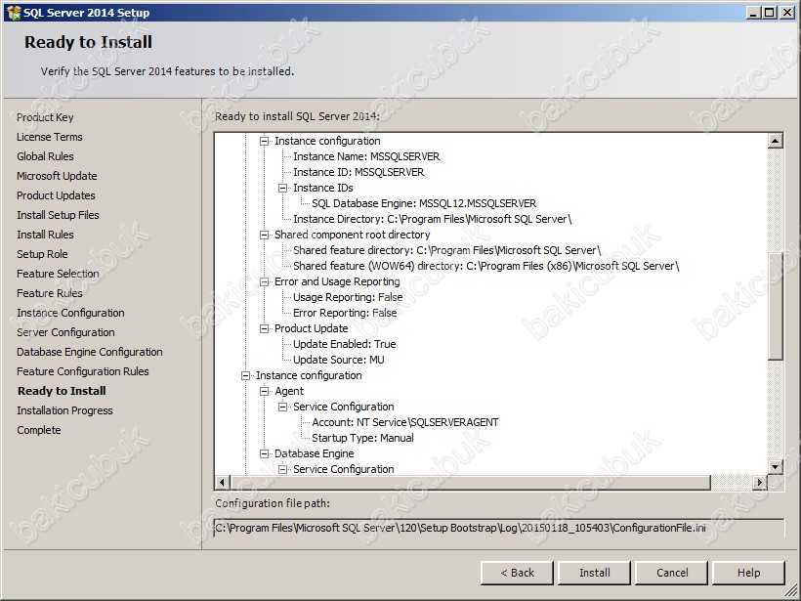Click the horizontal scroll right arrow
Screen dimensions: 801x601
[760, 482]
